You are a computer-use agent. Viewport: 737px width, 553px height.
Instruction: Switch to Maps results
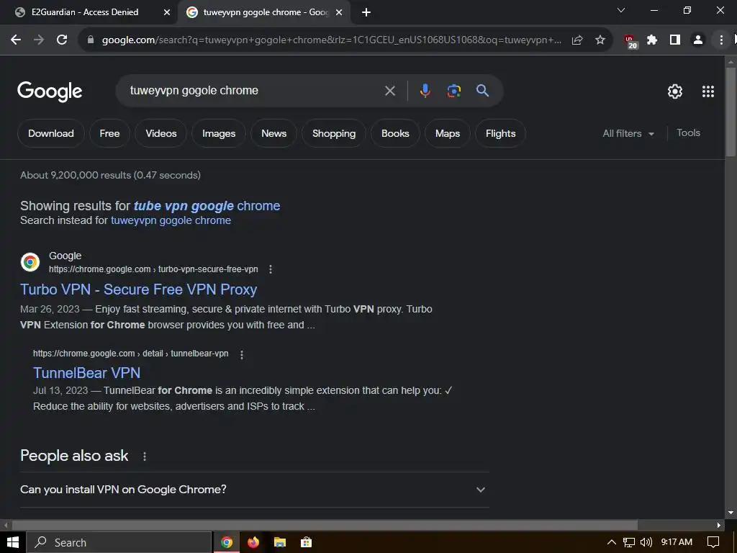click(x=448, y=133)
